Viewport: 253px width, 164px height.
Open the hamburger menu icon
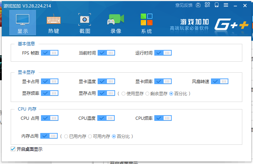point(226,5)
